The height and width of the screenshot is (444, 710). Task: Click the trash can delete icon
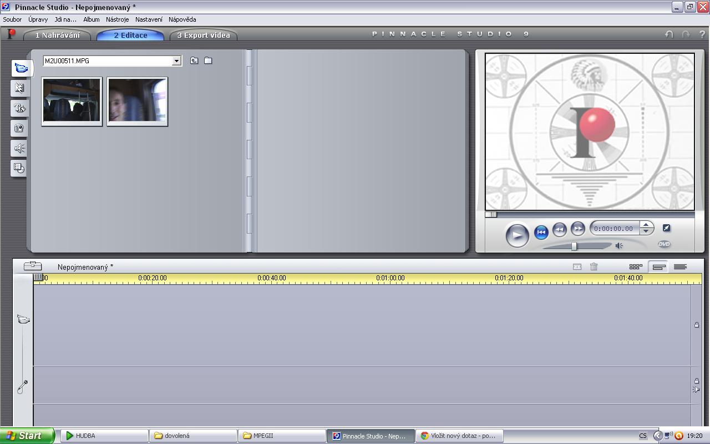point(594,267)
